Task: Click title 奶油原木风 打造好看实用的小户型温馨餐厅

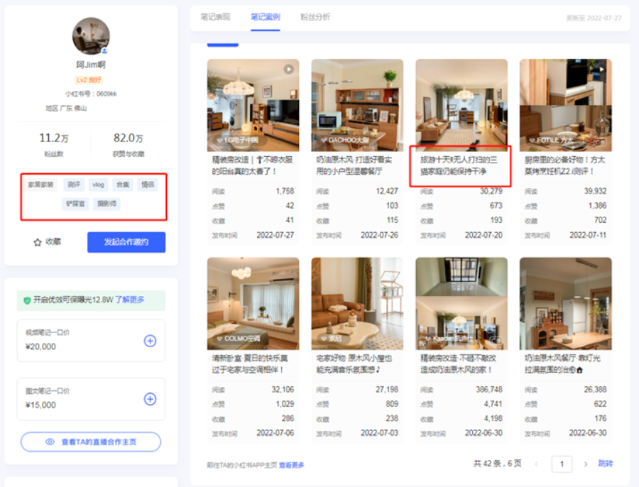Action: pyautogui.click(x=354, y=165)
